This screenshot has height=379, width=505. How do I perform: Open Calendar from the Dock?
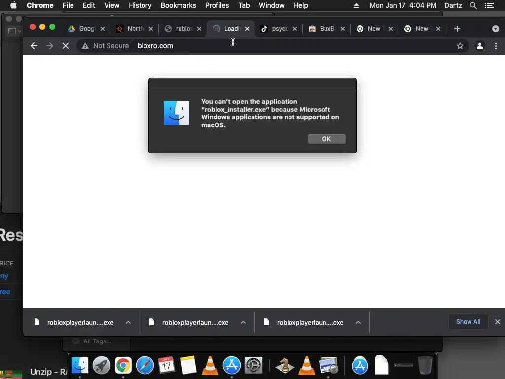pyautogui.click(x=167, y=366)
